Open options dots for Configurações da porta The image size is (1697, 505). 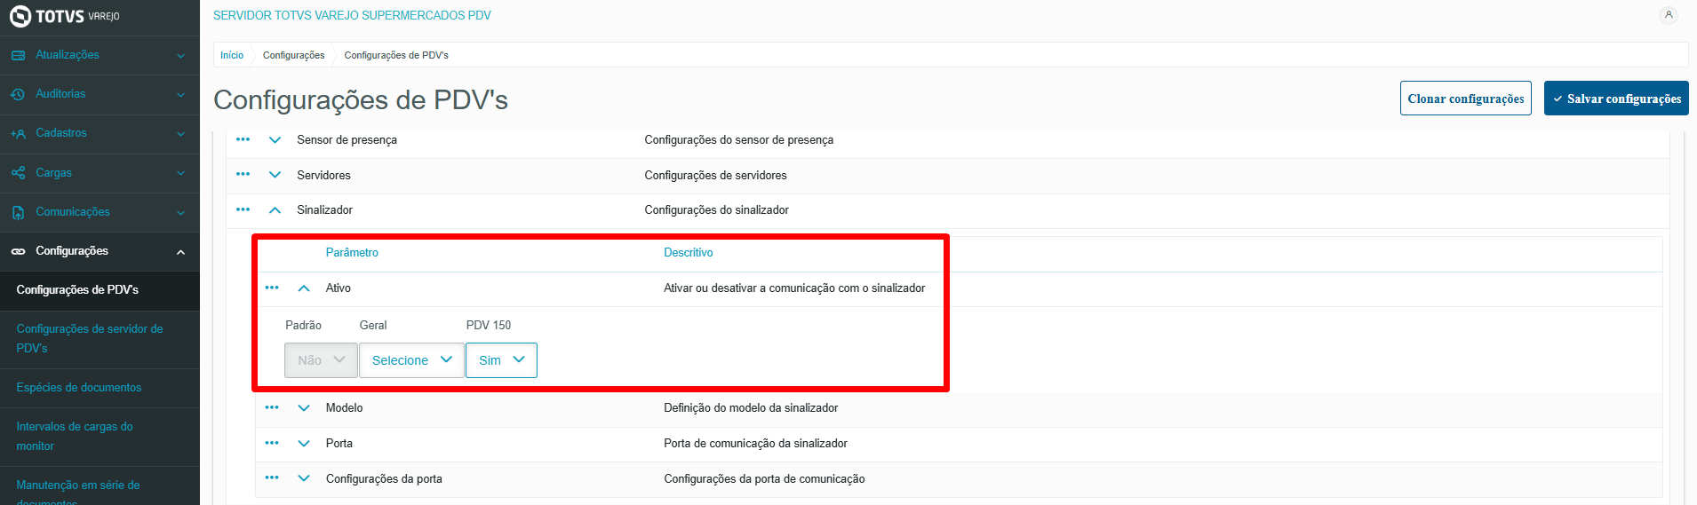[272, 477]
